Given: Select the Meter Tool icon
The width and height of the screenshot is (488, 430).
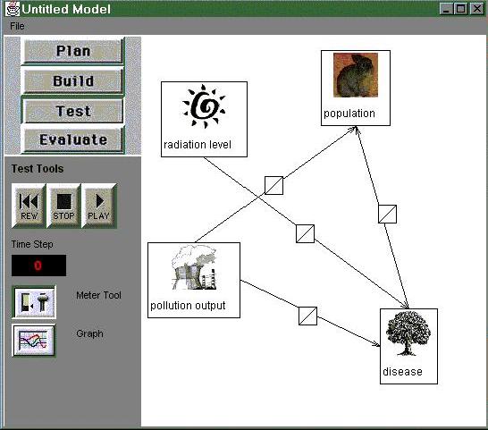Looking at the screenshot, I should tap(34, 302).
